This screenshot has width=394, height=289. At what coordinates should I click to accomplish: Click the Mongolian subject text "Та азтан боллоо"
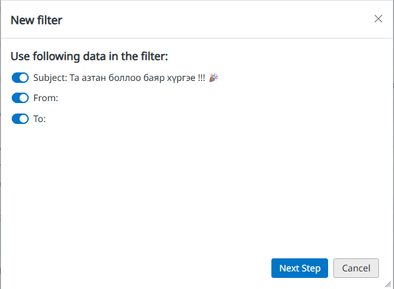(105, 78)
